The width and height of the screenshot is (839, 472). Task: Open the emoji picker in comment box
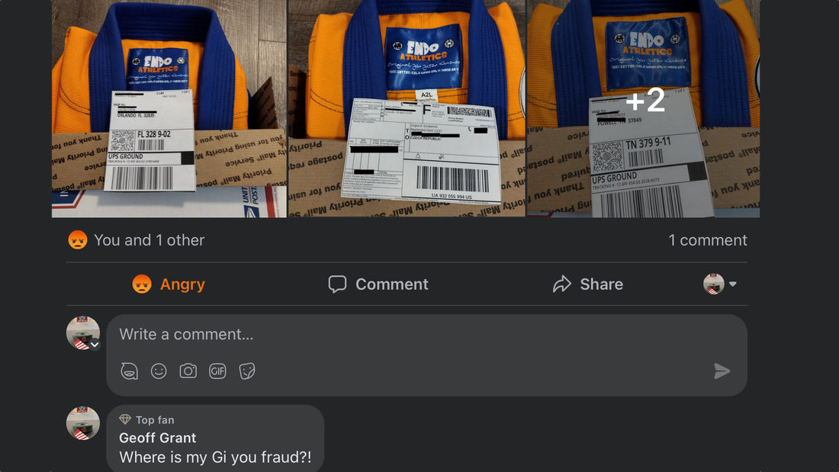[x=159, y=371]
